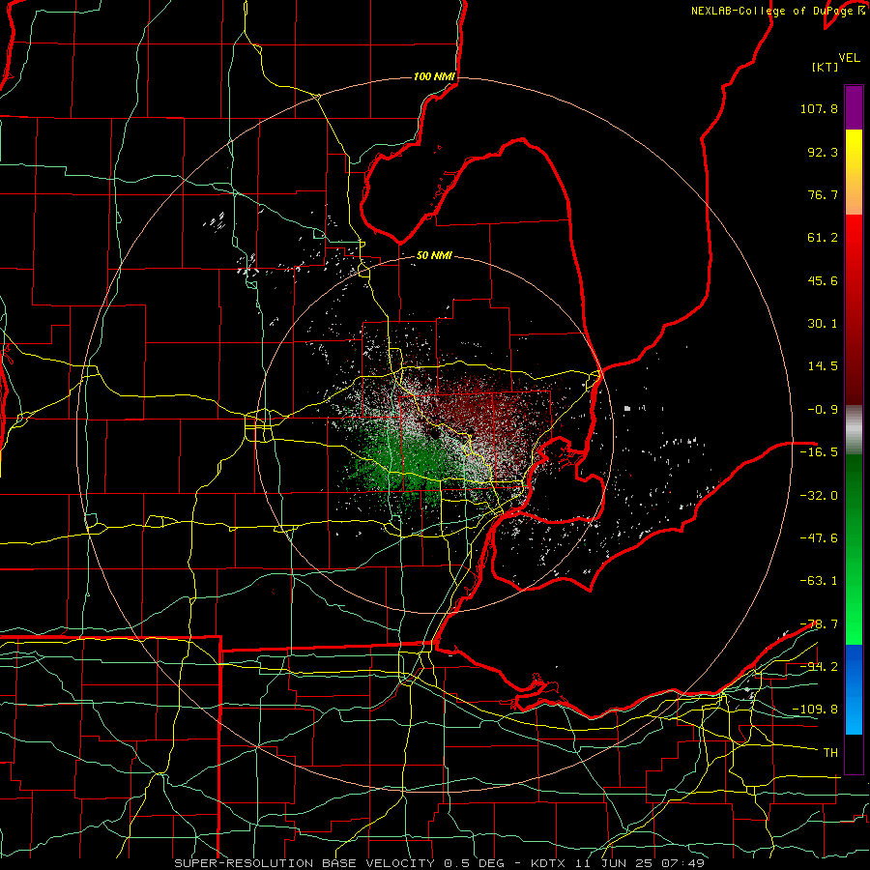
Task: Click the yellow segment of the color bar
Action: 854,151
